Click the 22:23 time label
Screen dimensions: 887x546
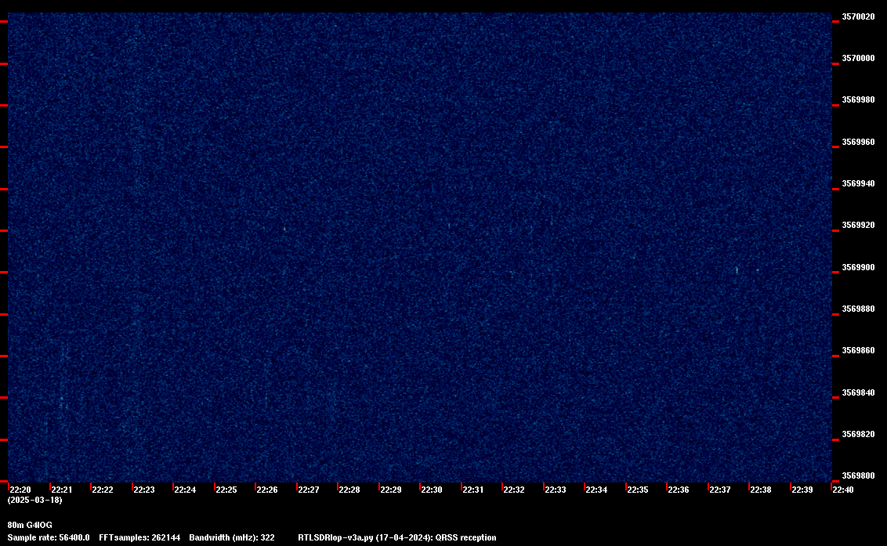point(143,490)
